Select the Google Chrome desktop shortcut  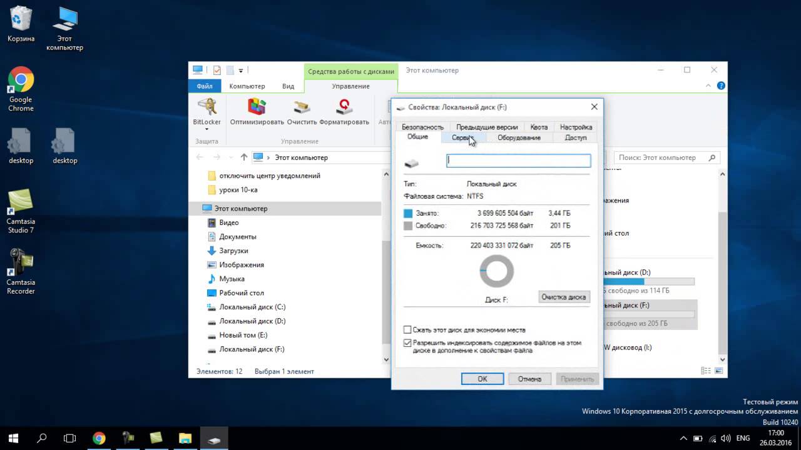pyautogui.click(x=21, y=89)
